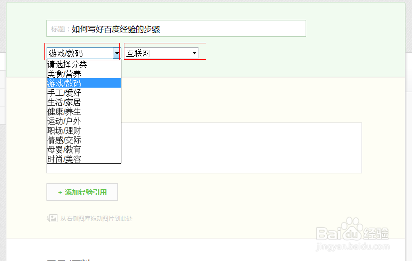This screenshot has width=412, height=261.
Task: Click the 添加经验引用 button
Action: point(82,192)
